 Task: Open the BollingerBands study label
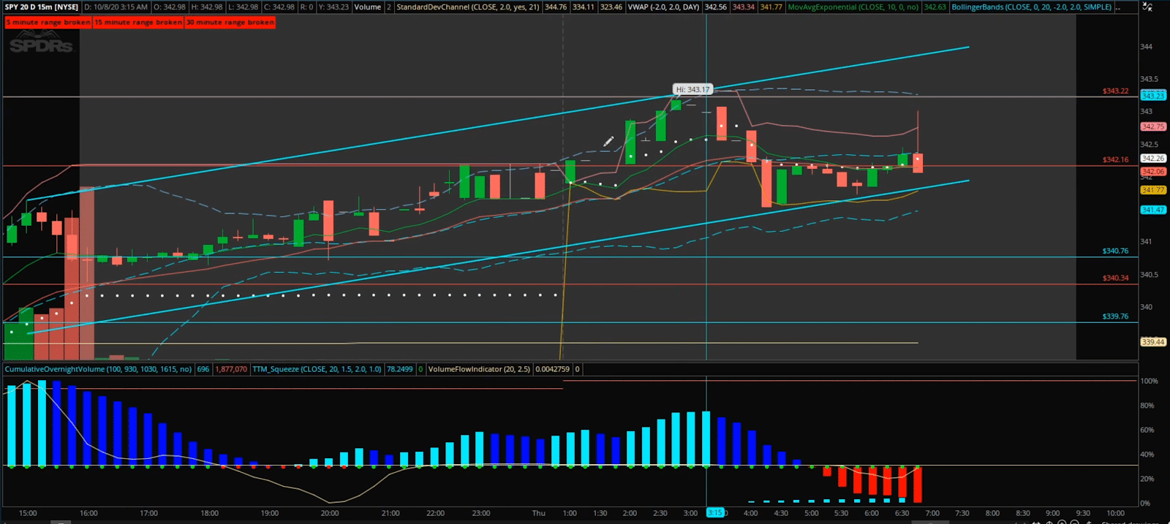(x=1032, y=7)
